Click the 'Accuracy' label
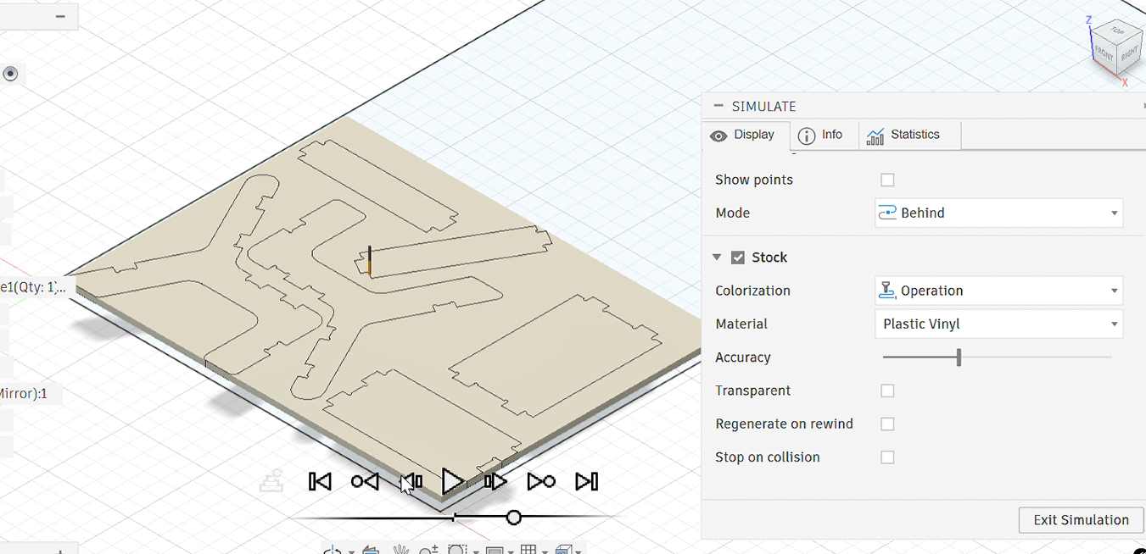The height and width of the screenshot is (554, 1146). pyautogui.click(x=743, y=357)
